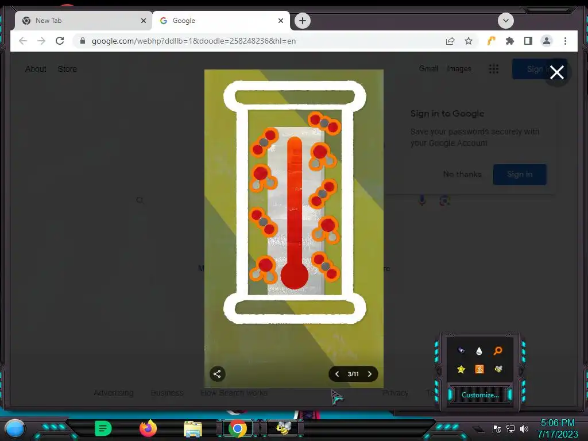Open the tab search dropdown
The image size is (588, 441).
pyautogui.click(x=506, y=21)
